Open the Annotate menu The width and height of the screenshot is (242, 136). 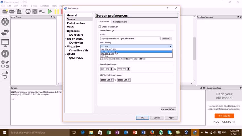44,6
